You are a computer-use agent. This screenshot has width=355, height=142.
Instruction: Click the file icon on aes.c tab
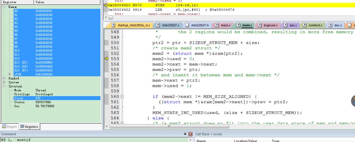pyautogui.click(x=285, y=25)
